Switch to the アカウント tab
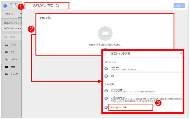Image resolution: width=190 pixels, height=119 pixels. click(x=9, y=14)
